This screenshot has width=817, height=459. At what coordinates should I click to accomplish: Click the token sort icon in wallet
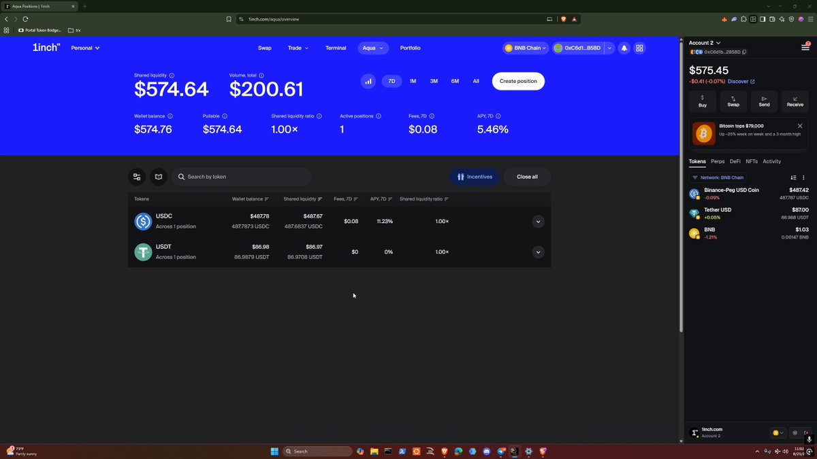click(x=794, y=177)
